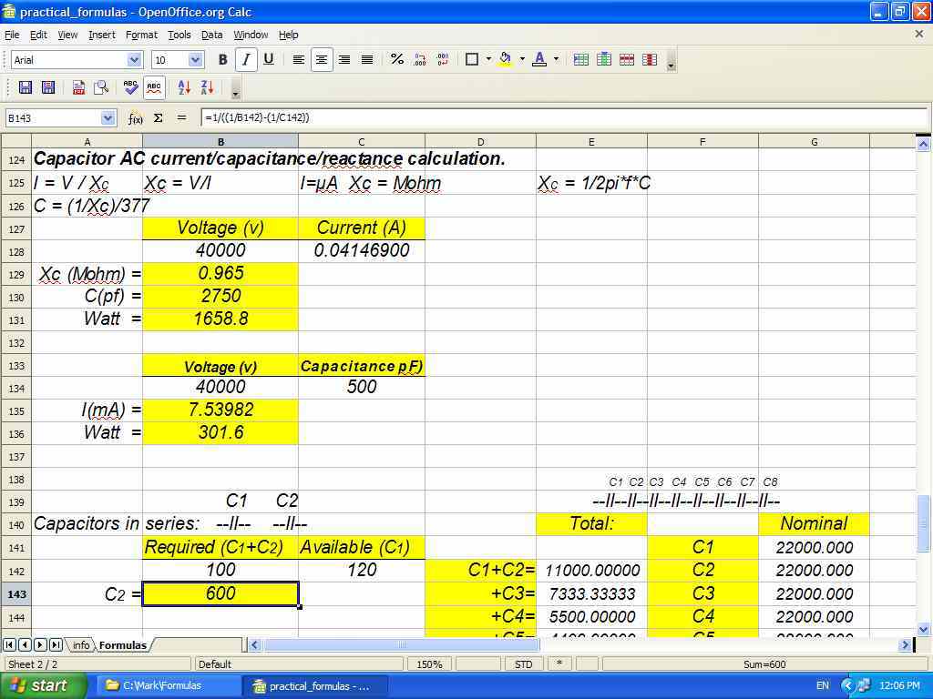Click the Windows start button
Screen dimensions: 933x699
[38, 685]
